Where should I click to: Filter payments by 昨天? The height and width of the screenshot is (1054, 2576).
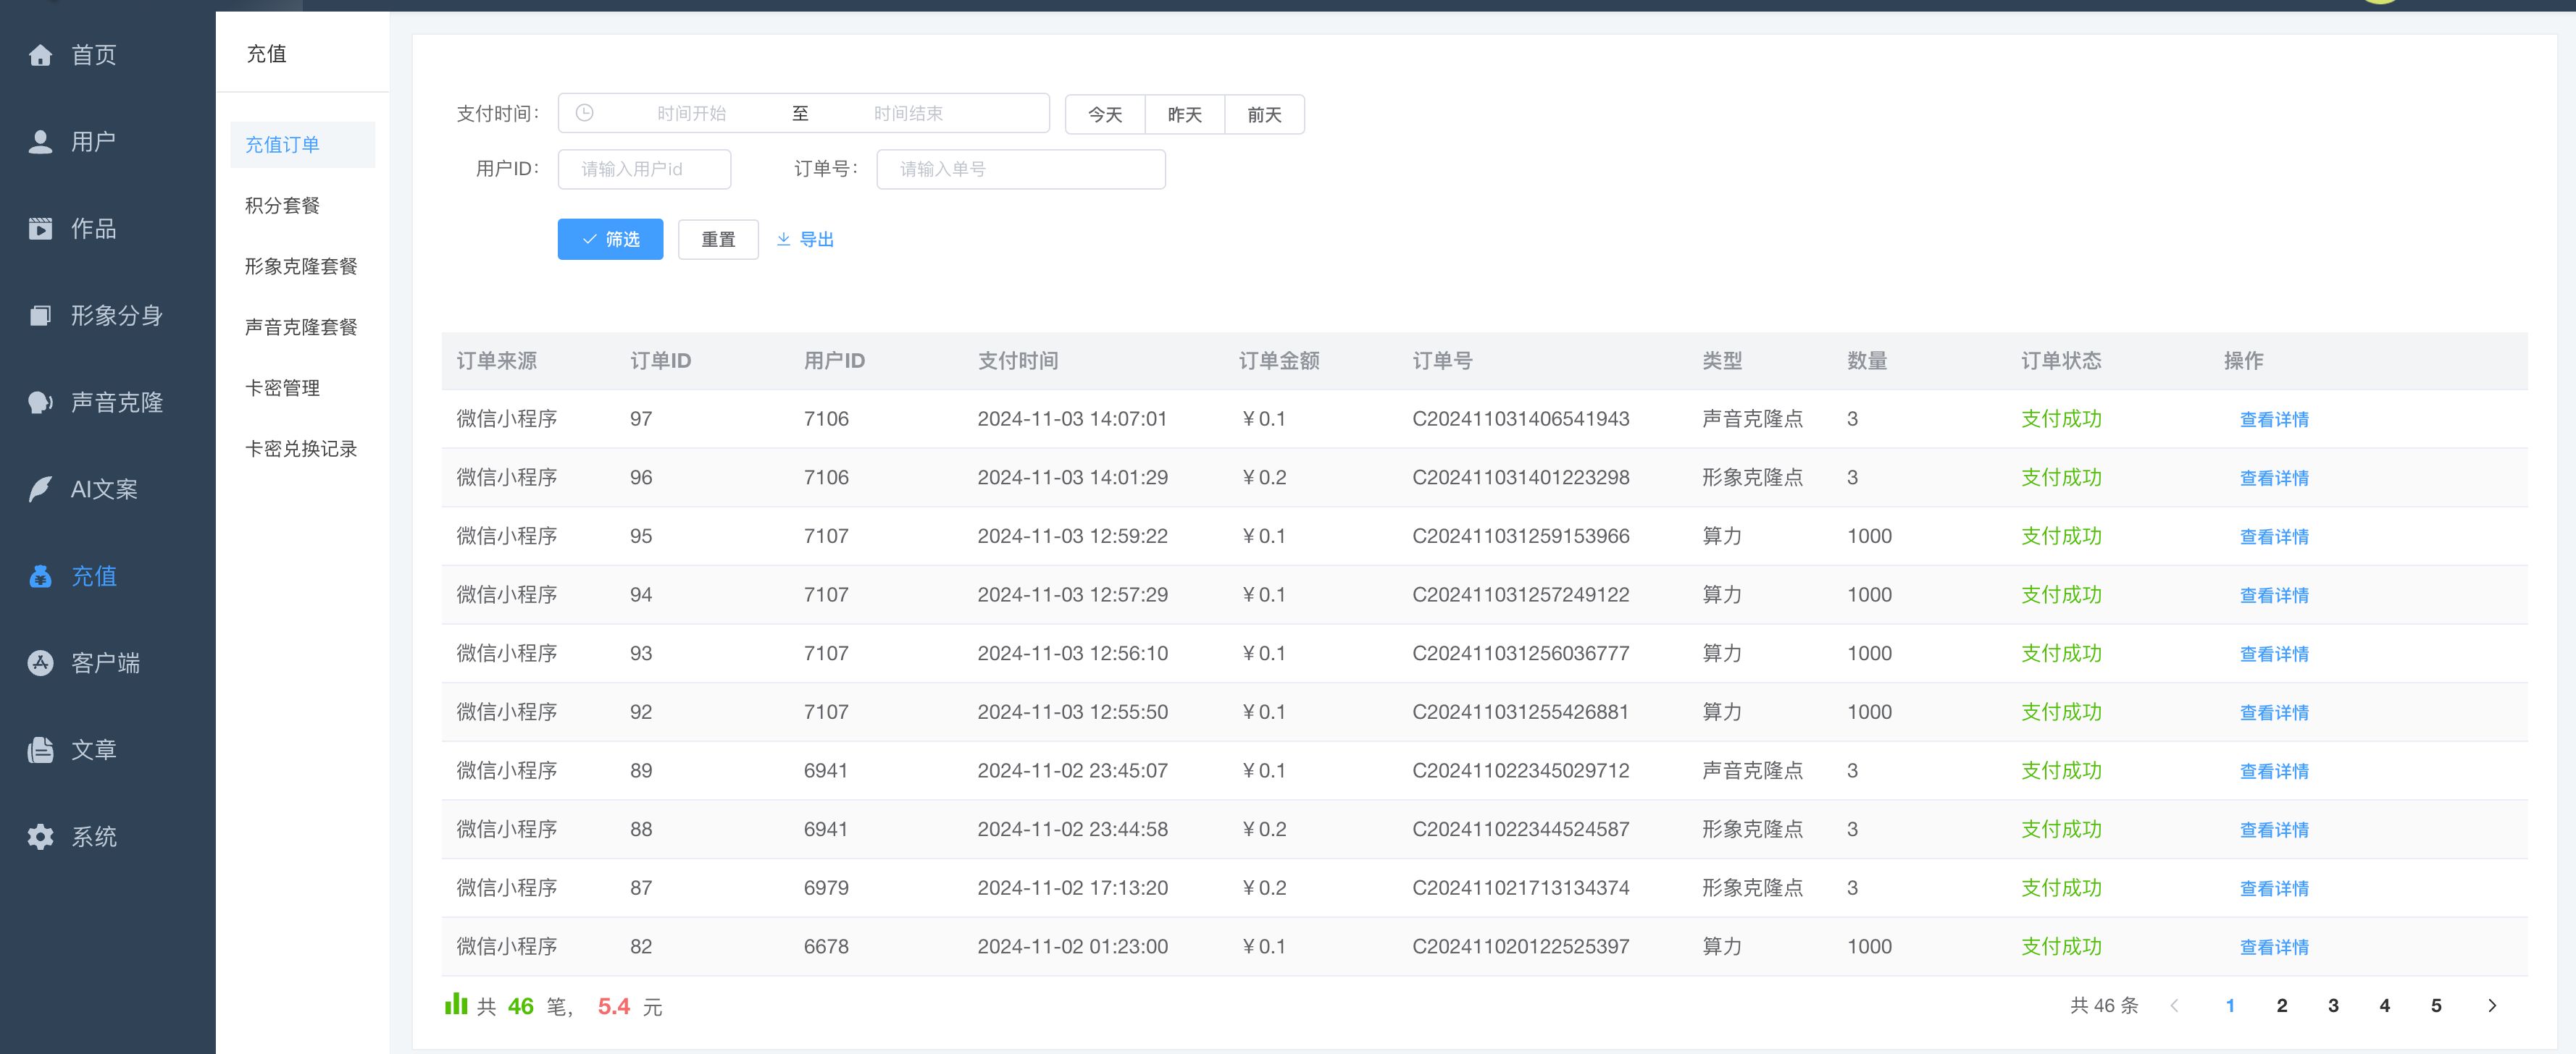pos(1185,115)
